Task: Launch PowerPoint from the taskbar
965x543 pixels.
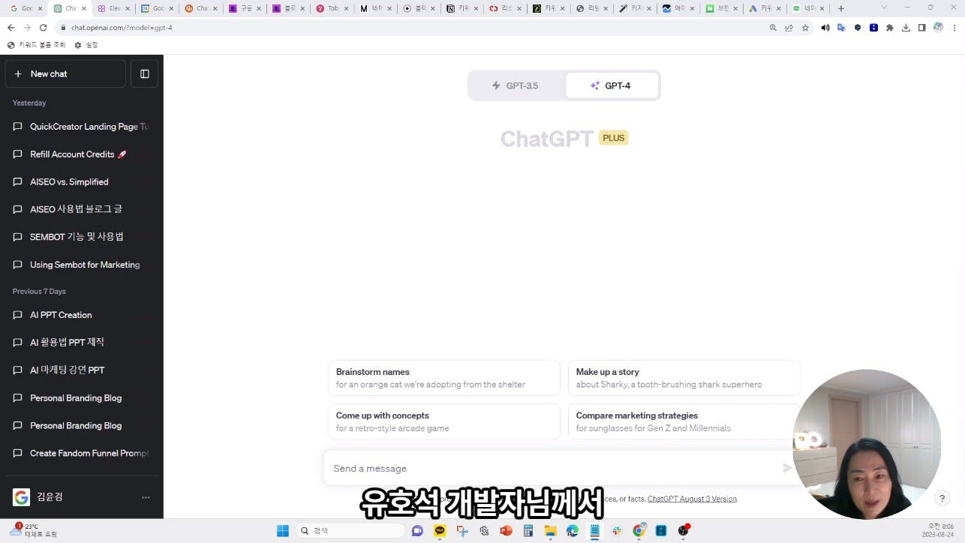Action: [507, 531]
